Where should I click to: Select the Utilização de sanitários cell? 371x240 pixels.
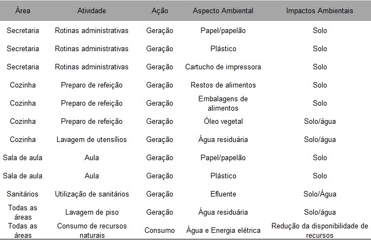92,194
